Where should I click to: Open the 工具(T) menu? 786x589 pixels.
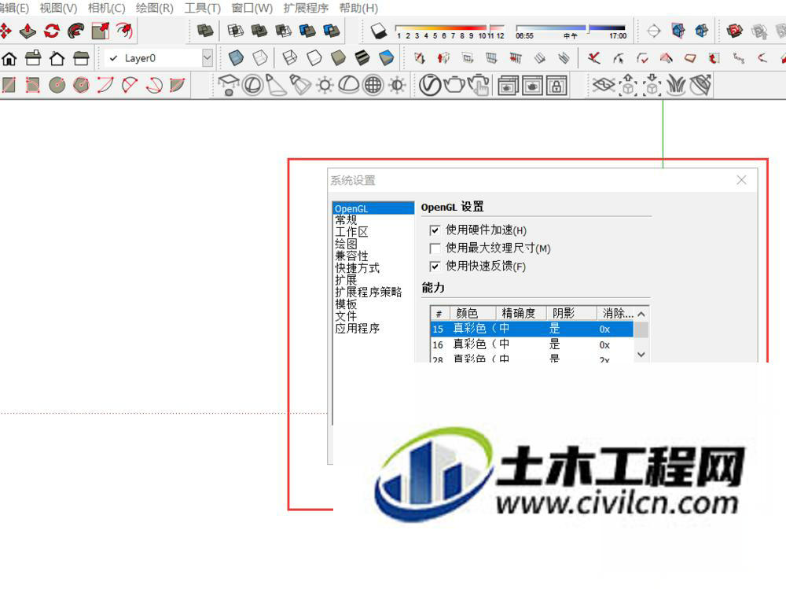pos(203,8)
